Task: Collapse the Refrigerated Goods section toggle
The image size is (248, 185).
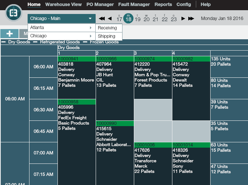Action: coord(35,42)
